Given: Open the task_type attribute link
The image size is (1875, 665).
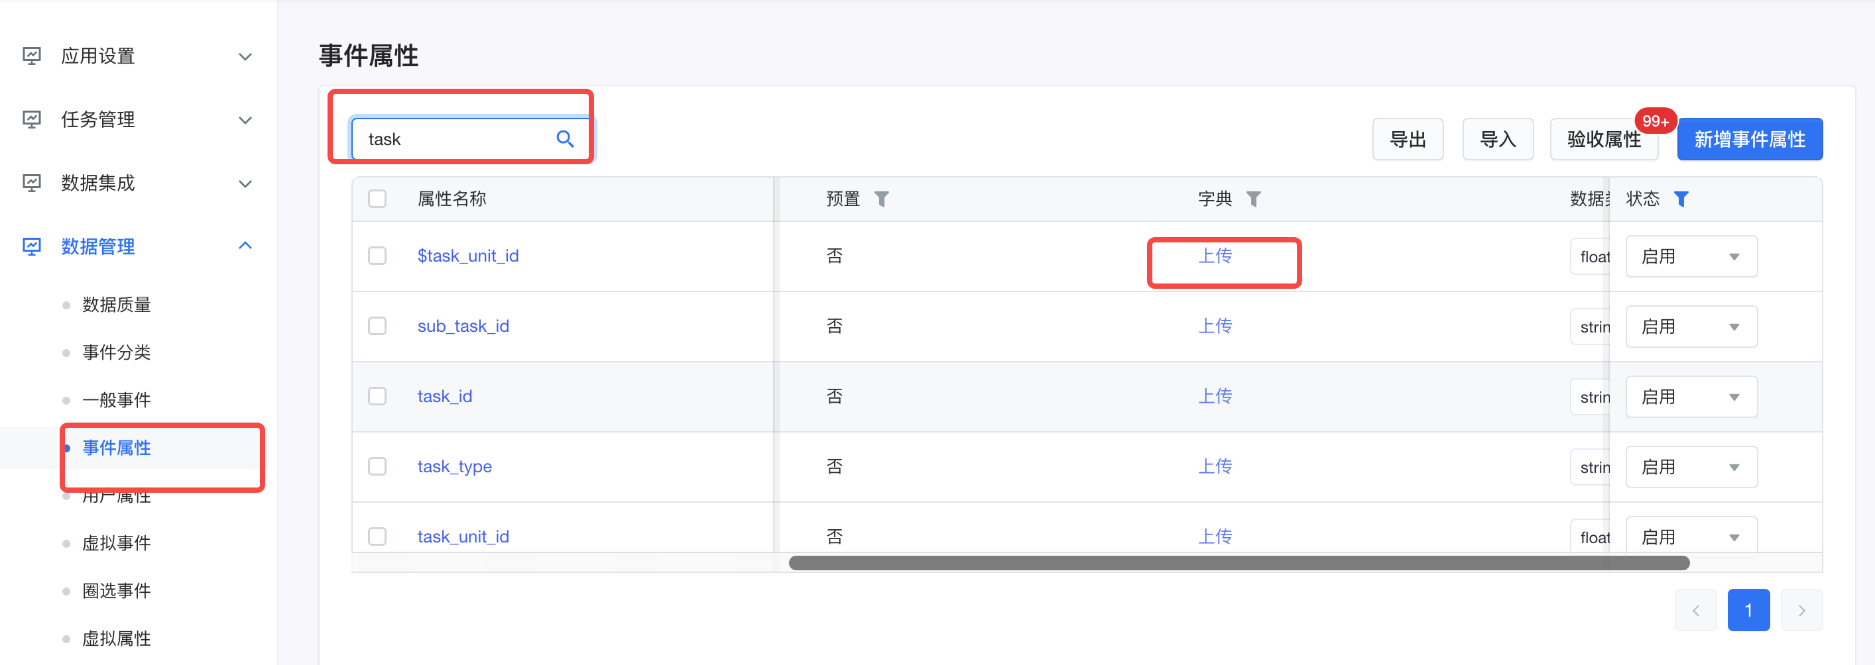Looking at the screenshot, I should 454,466.
